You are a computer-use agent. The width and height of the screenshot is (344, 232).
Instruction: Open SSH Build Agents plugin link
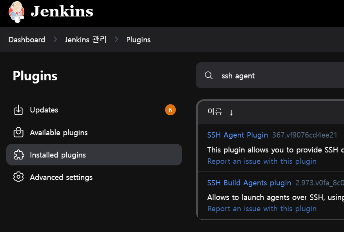(249, 183)
